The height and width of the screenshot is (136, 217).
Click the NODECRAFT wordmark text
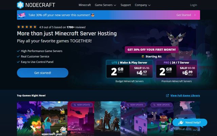click(x=40, y=5)
